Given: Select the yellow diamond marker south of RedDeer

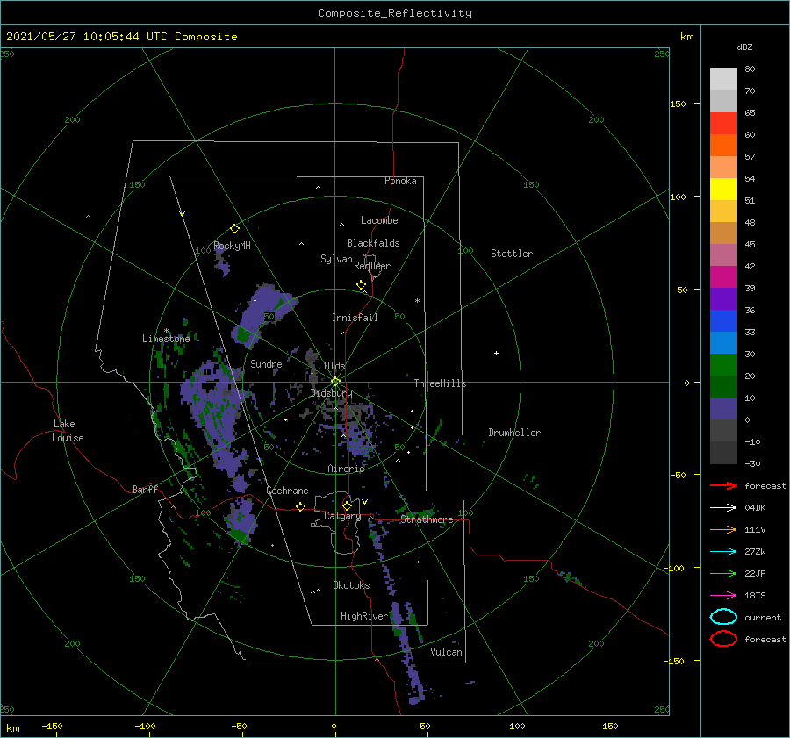Looking at the screenshot, I should click(361, 285).
